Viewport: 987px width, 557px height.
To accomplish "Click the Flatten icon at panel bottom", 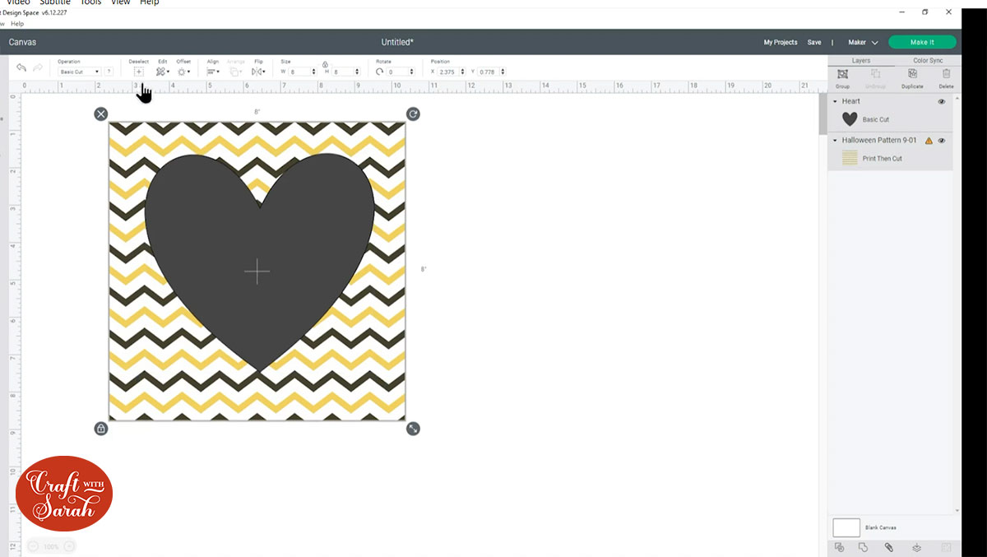I will 916,547.
